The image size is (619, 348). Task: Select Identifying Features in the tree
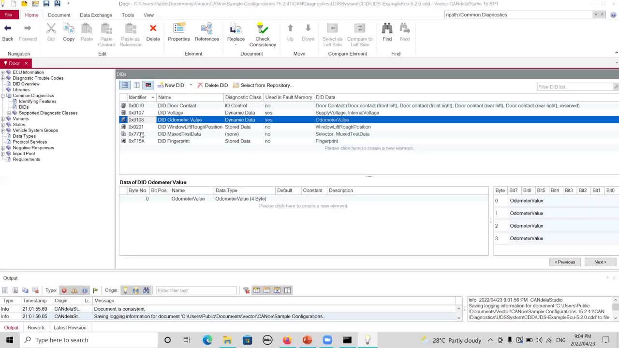37,101
